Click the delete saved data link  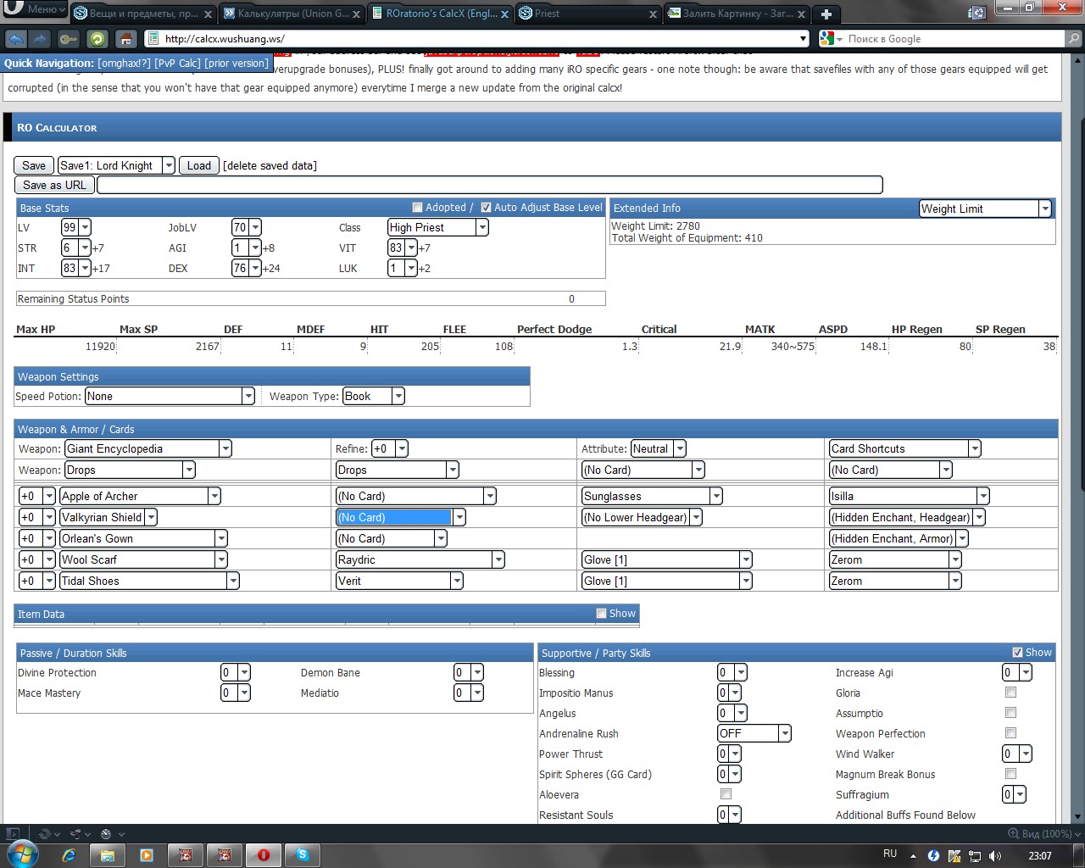[x=270, y=166]
